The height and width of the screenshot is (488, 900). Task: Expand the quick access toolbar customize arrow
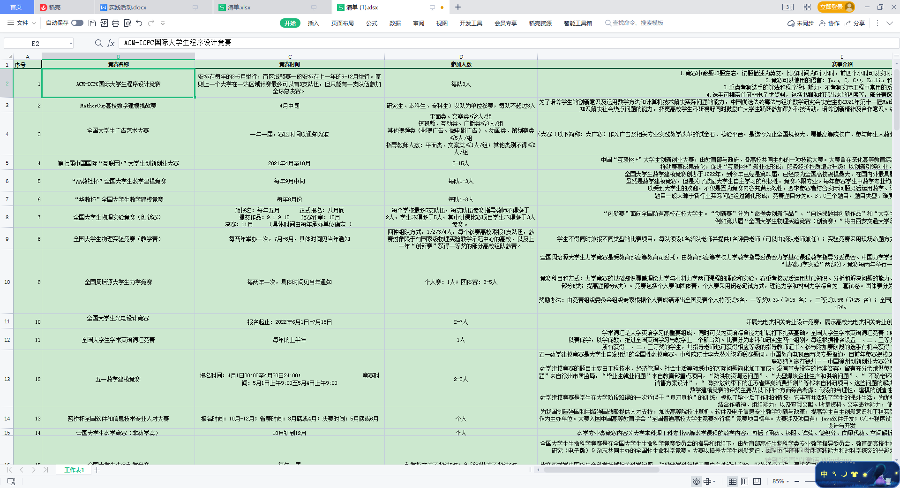tap(163, 23)
